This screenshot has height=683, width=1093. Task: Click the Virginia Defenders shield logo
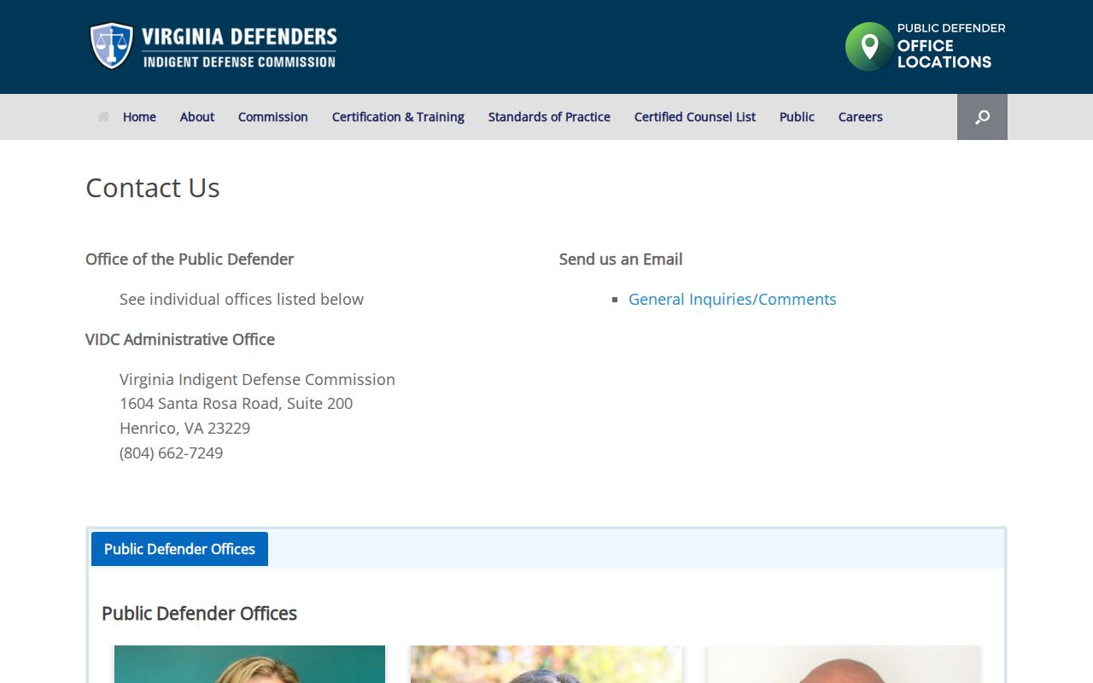tap(112, 46)
